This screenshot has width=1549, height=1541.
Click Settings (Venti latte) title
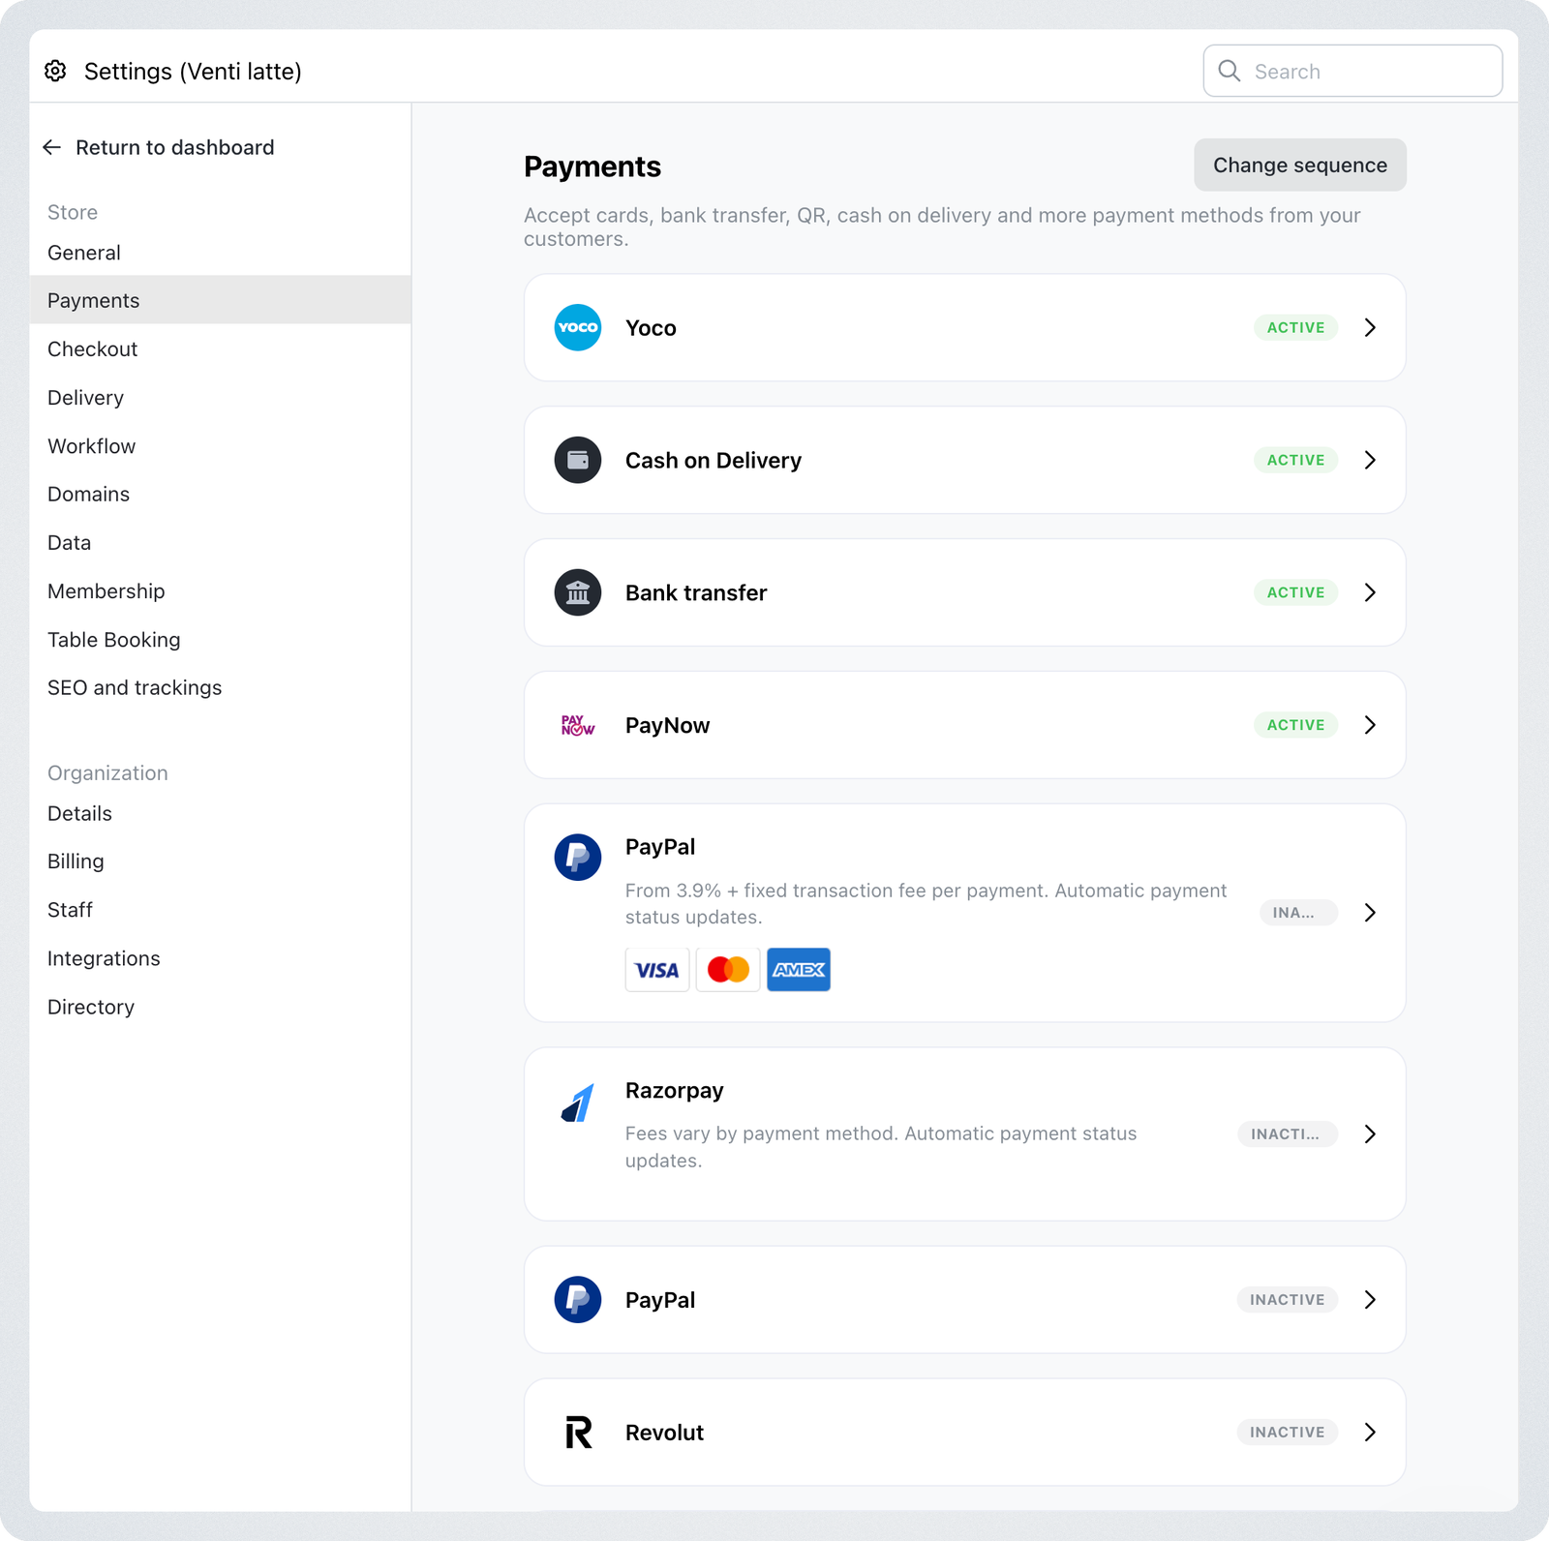[193, 72]
